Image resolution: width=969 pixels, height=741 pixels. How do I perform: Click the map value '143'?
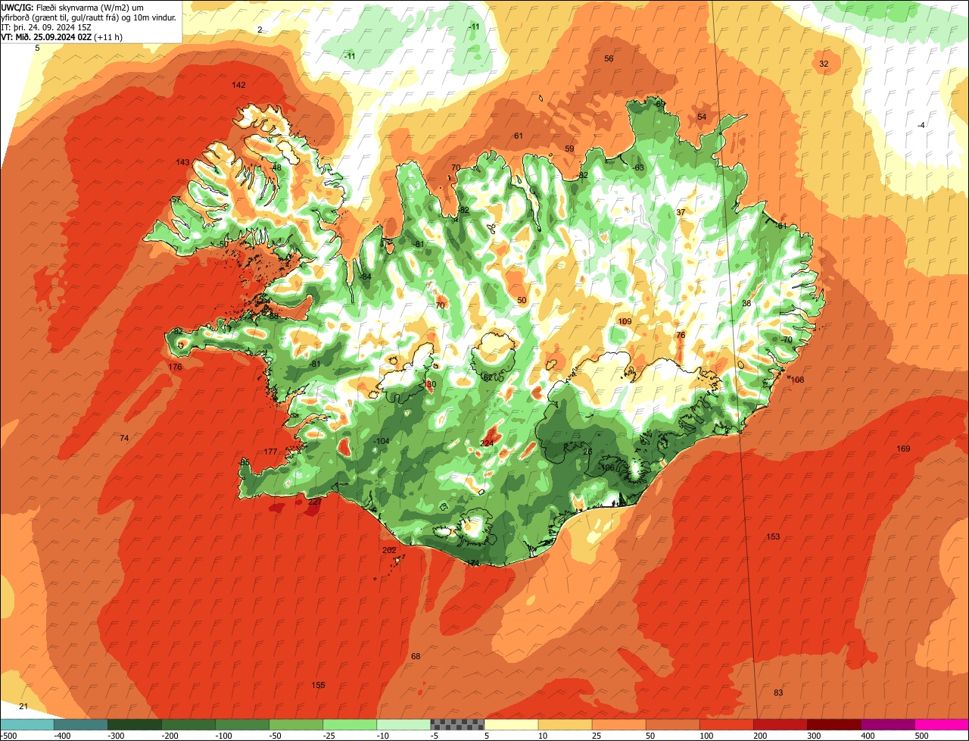tap(182, 163)
